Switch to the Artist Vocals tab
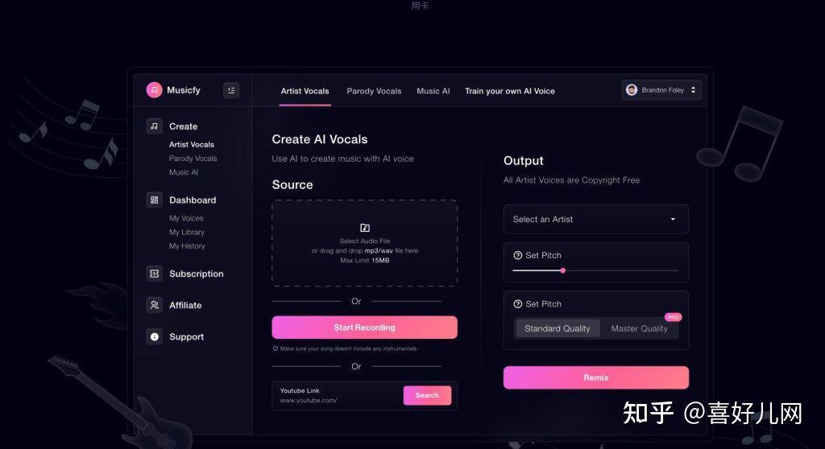 click(305, 91)
